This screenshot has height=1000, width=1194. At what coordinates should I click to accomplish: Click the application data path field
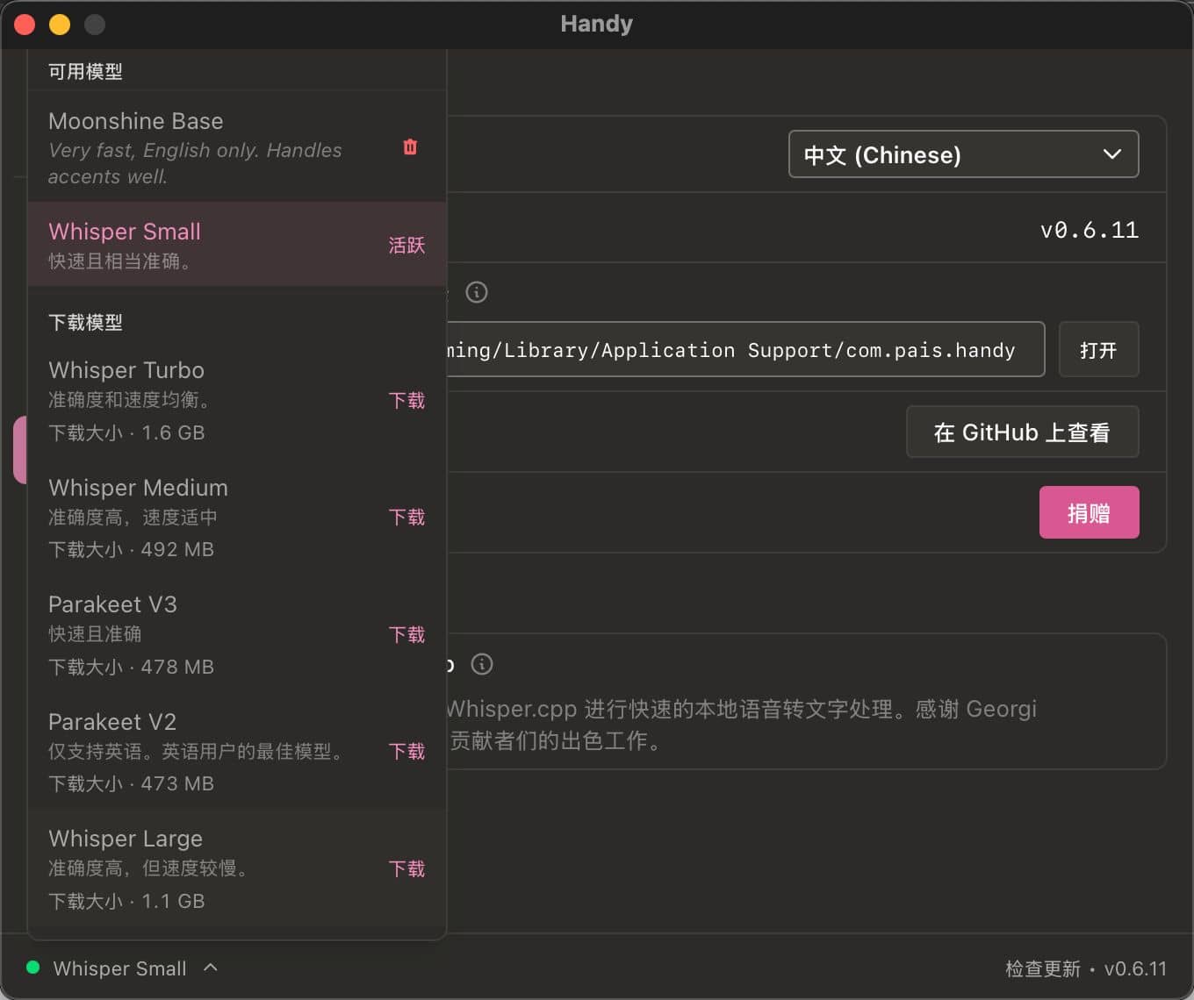tap(745, 349)
